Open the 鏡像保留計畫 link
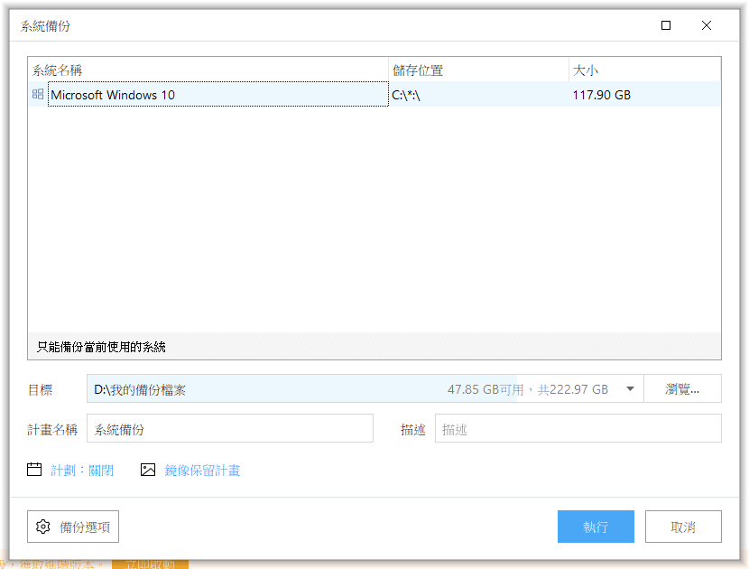Image resolution: width=749 pixels, height=569 pixels. [202, 470]
